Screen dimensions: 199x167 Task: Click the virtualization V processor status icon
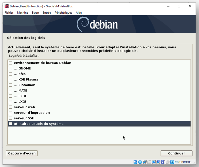163,162
